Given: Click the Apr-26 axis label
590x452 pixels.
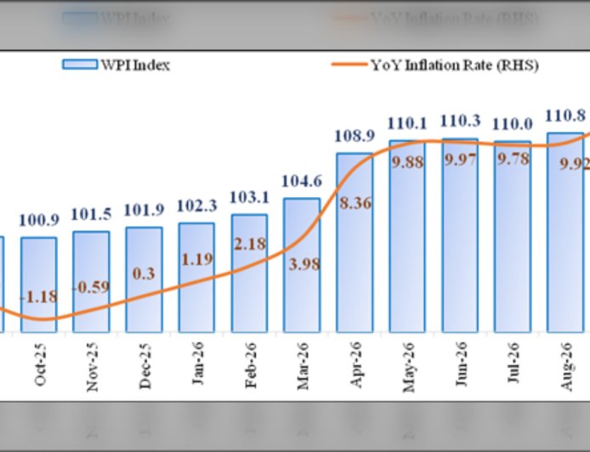Looking at the screenshot, I should pos(356,364).
